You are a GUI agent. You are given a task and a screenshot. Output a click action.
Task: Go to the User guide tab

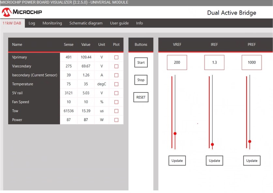[119, 23]
